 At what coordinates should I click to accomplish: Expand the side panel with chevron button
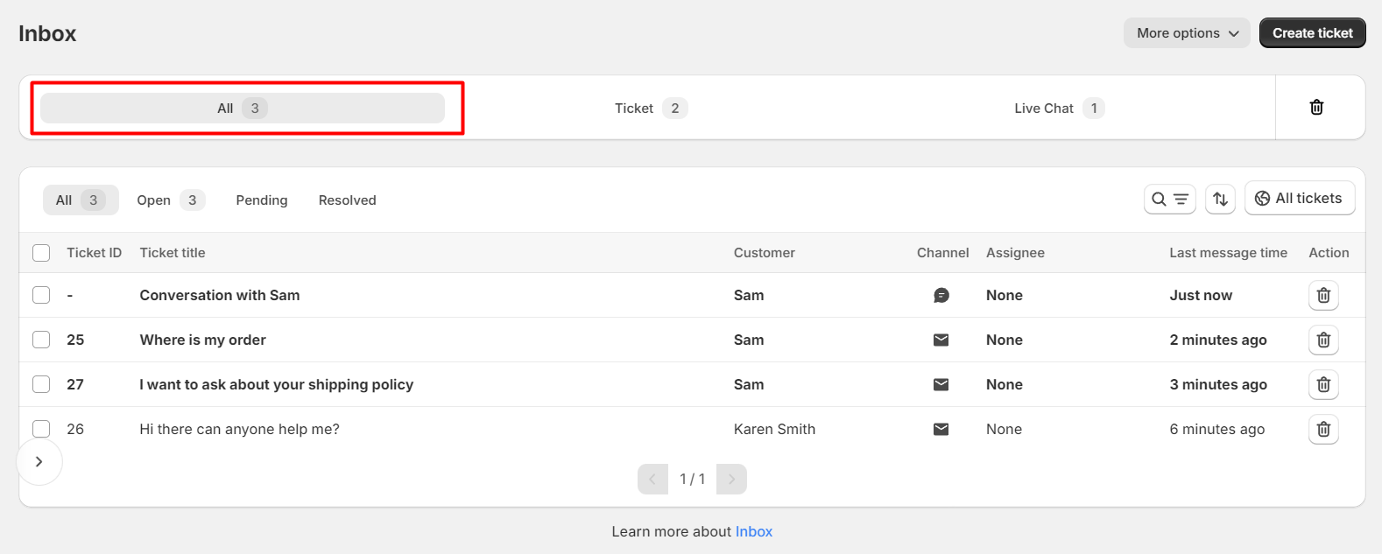point(39,461)
